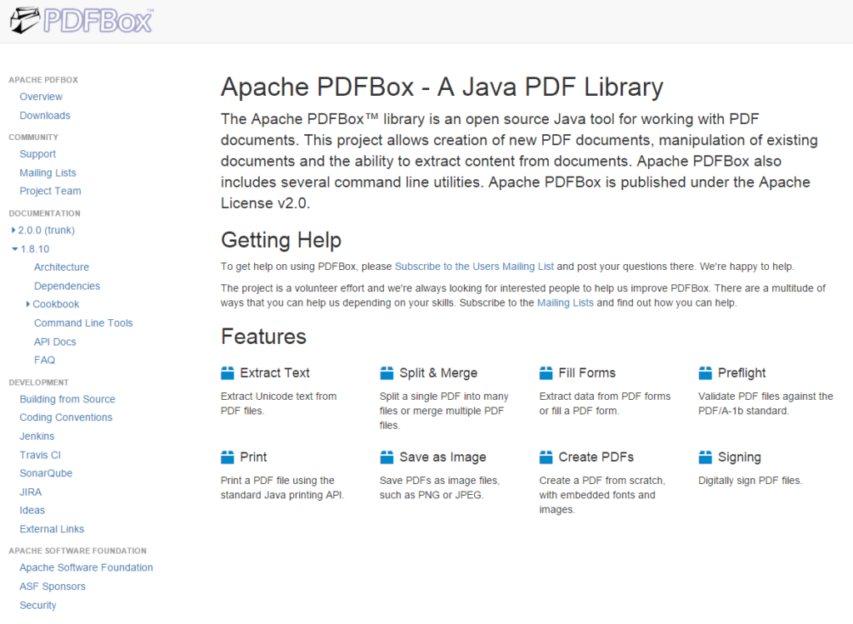
Task: Click the Signing feature icon
Action: [705, 457]
